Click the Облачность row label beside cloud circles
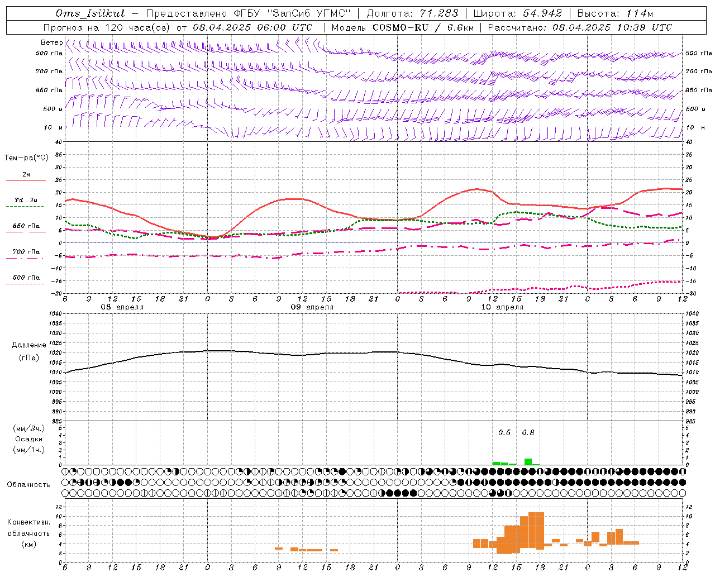715x572 pixels. pyautogui.click(x=29, y=485)
